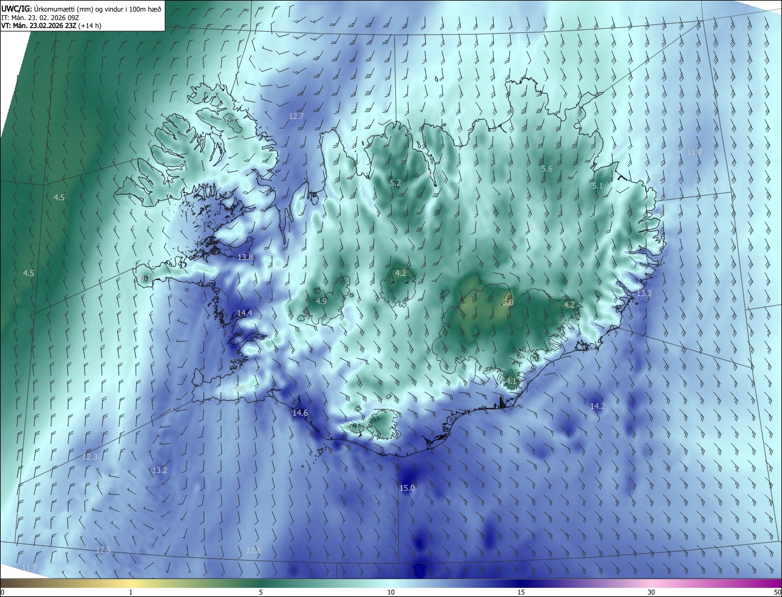Select the 14.6 value label near the south coast

pos(300,413)
